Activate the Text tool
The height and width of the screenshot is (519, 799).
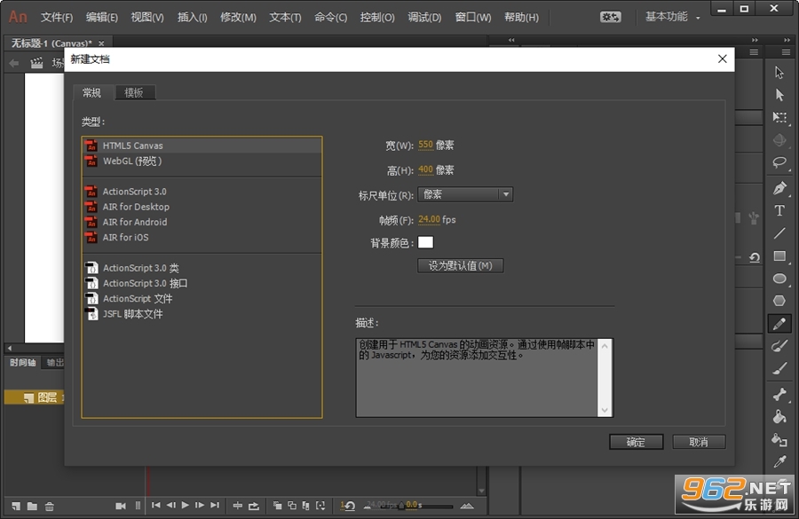[x=779, y=210]
